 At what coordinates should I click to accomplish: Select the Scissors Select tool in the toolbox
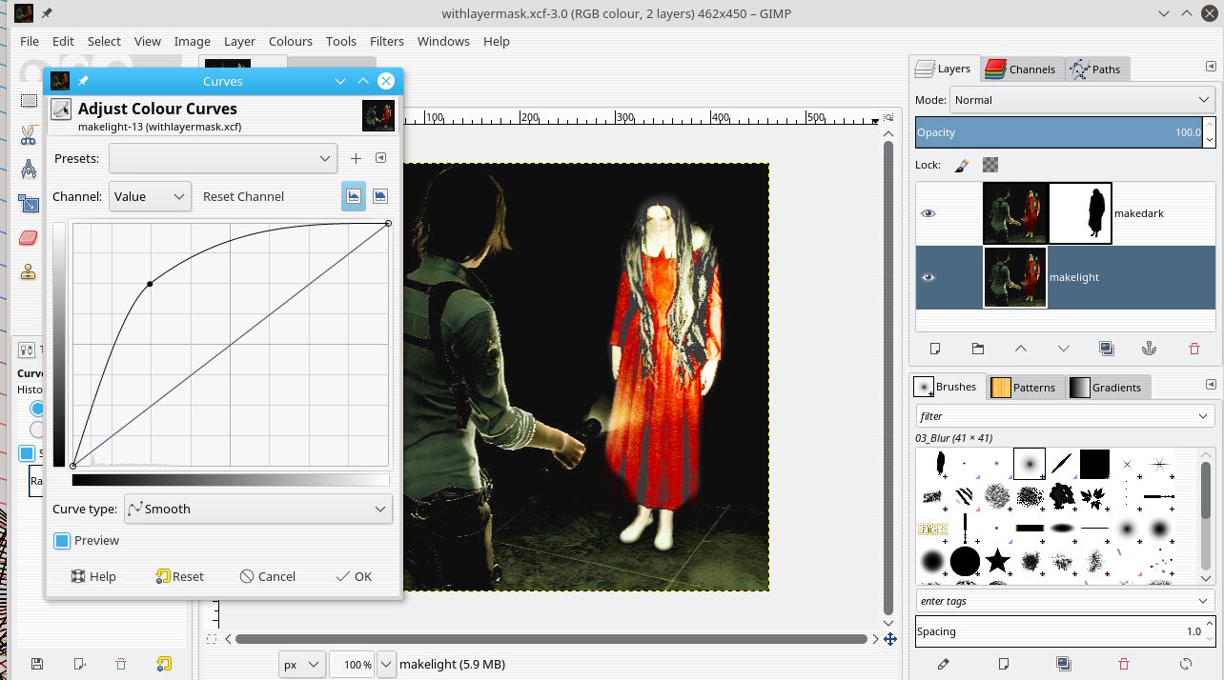[x=28, y=134]
